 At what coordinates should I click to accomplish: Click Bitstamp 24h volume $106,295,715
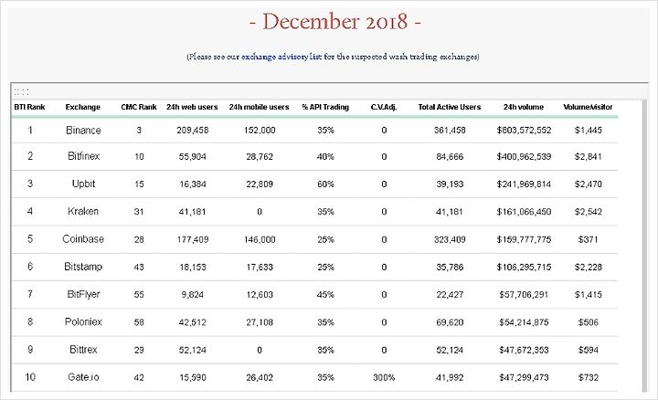coord(524,267)
